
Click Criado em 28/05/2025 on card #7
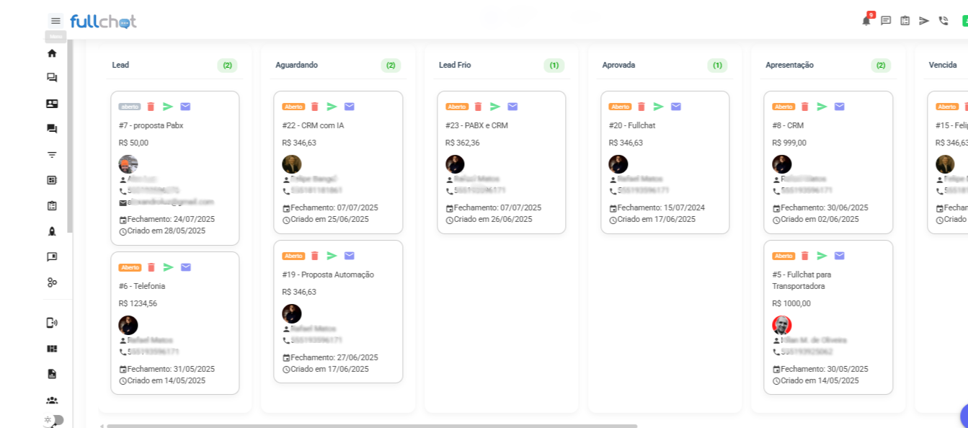[162, 231]
